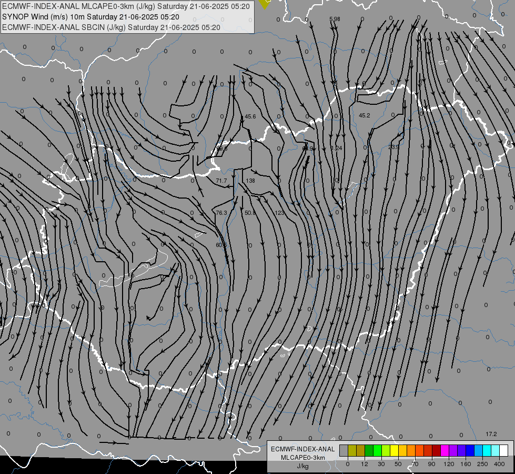Click the legend tick label 30
515x474 pixels.
pos(381,464)
